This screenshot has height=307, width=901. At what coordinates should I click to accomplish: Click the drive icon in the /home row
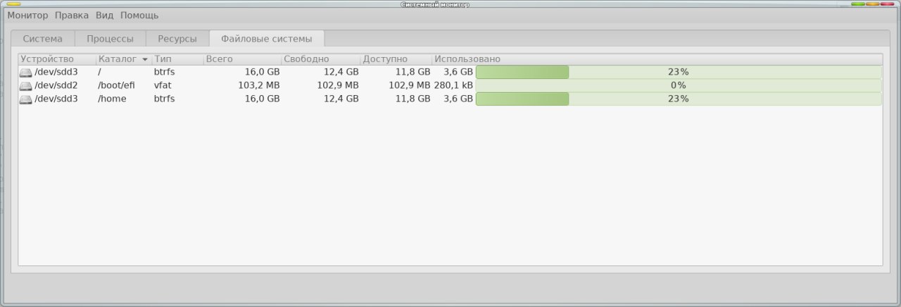[25, 99]
